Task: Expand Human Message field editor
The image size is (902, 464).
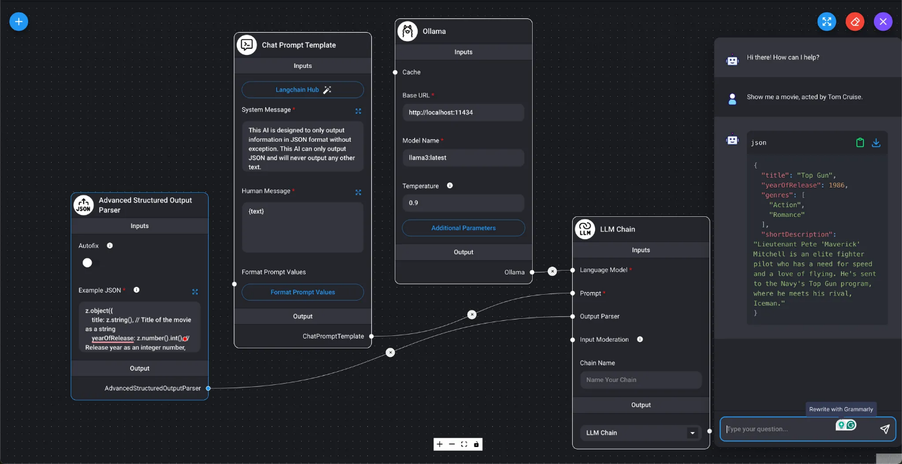Action: pos(358,192)
